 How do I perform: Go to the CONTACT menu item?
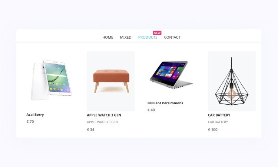pos(172,37)
